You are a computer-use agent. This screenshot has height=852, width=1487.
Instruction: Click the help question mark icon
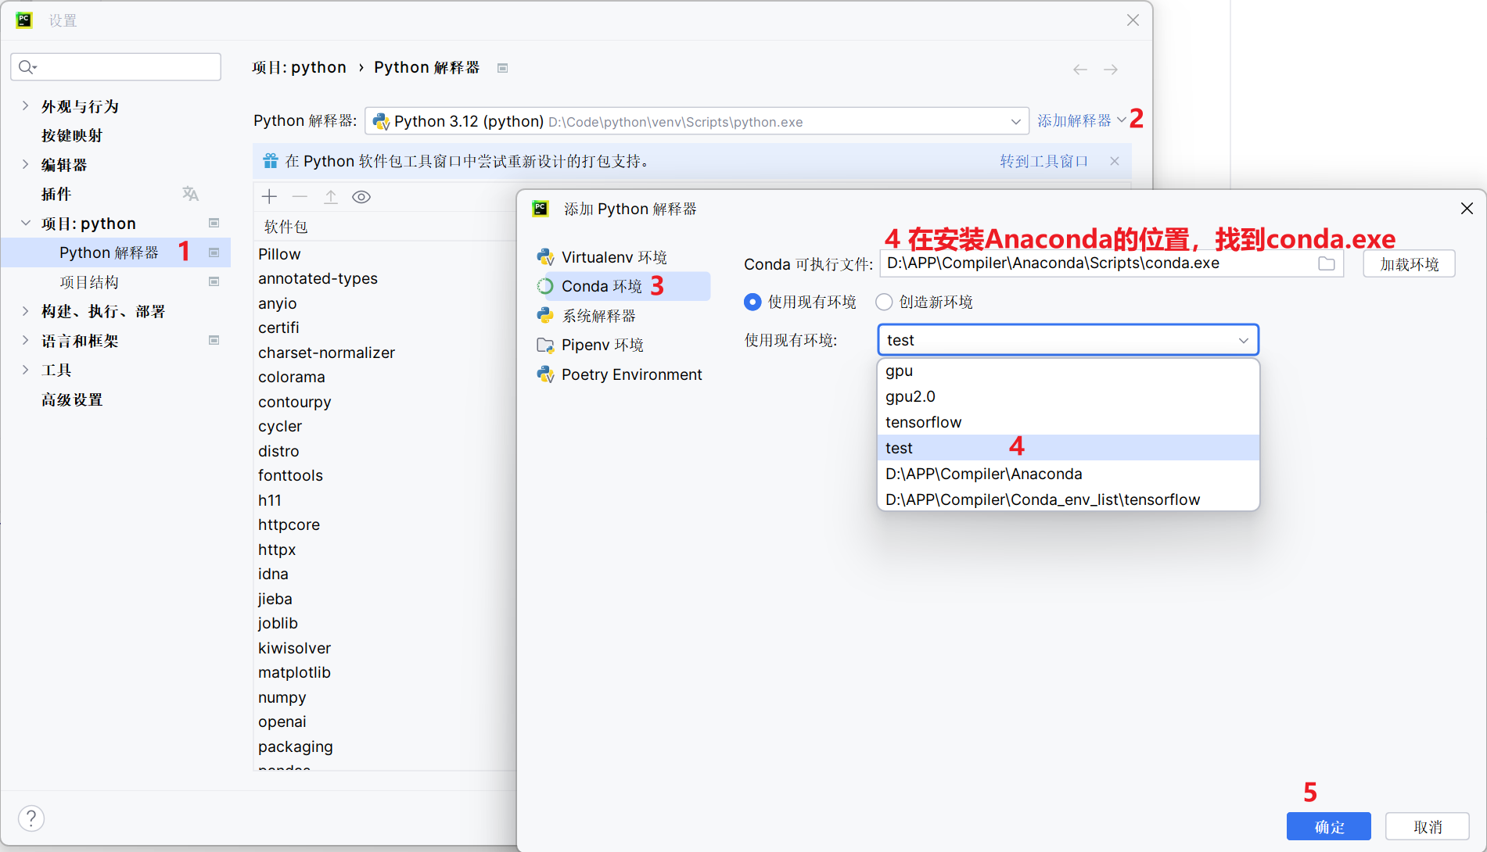click(x=31, y=818)
